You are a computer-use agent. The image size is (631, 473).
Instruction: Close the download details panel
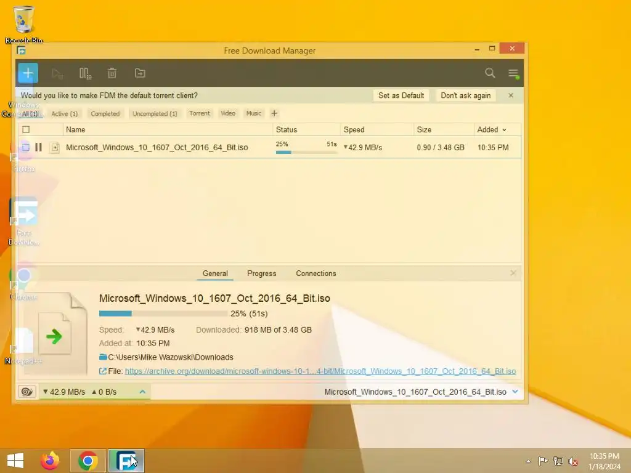[513, 273]
